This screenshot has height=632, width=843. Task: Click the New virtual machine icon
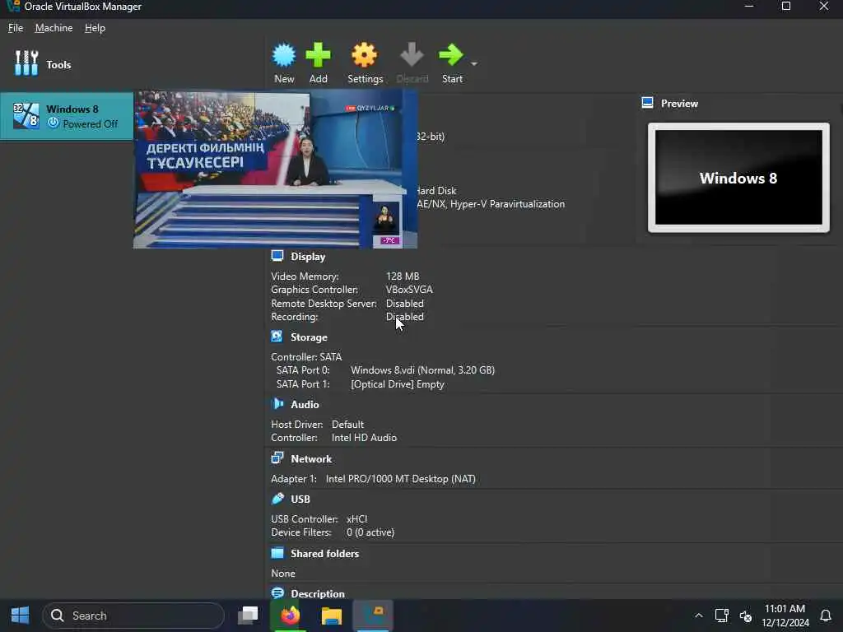(x=284, y=55)
